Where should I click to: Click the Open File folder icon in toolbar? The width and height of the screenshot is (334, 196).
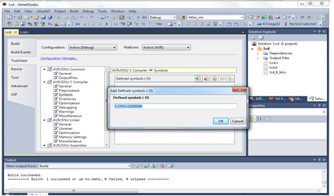click(37, 18)
